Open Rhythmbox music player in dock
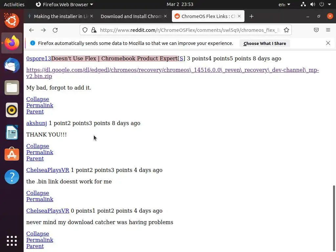 [x=11, y=110]
